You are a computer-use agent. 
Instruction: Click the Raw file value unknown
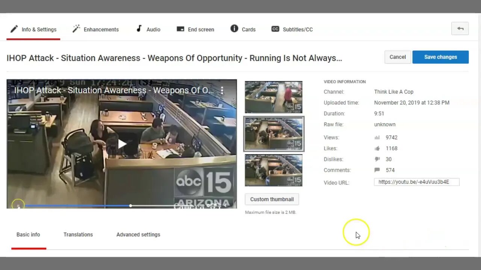tap(385, 124)
